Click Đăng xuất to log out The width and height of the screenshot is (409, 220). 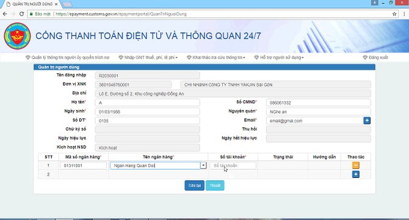pyautogui.click(x=375, y=57)
